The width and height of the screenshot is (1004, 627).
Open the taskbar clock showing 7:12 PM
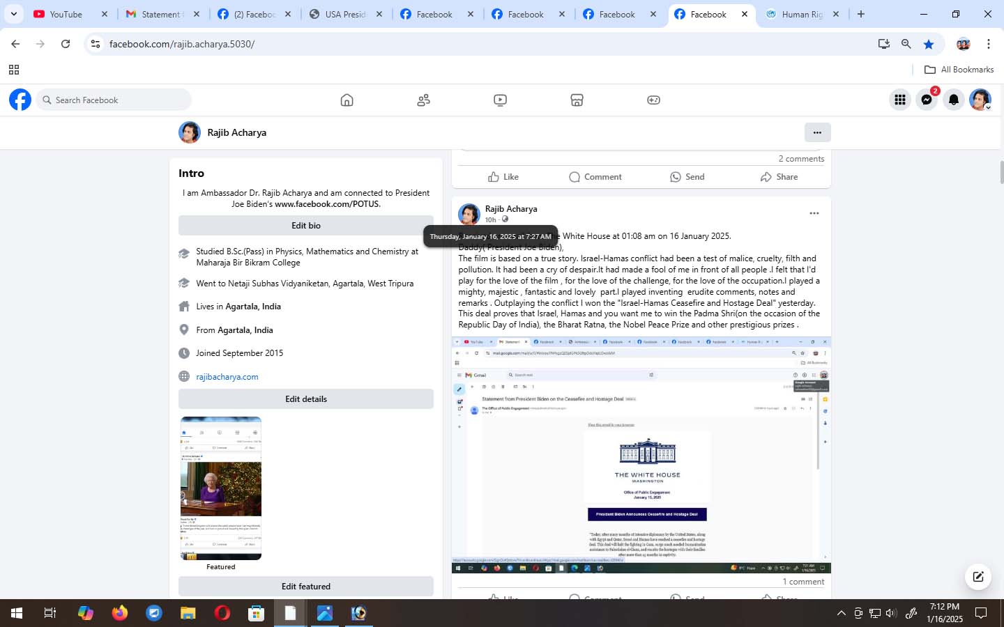pos(945,613)
